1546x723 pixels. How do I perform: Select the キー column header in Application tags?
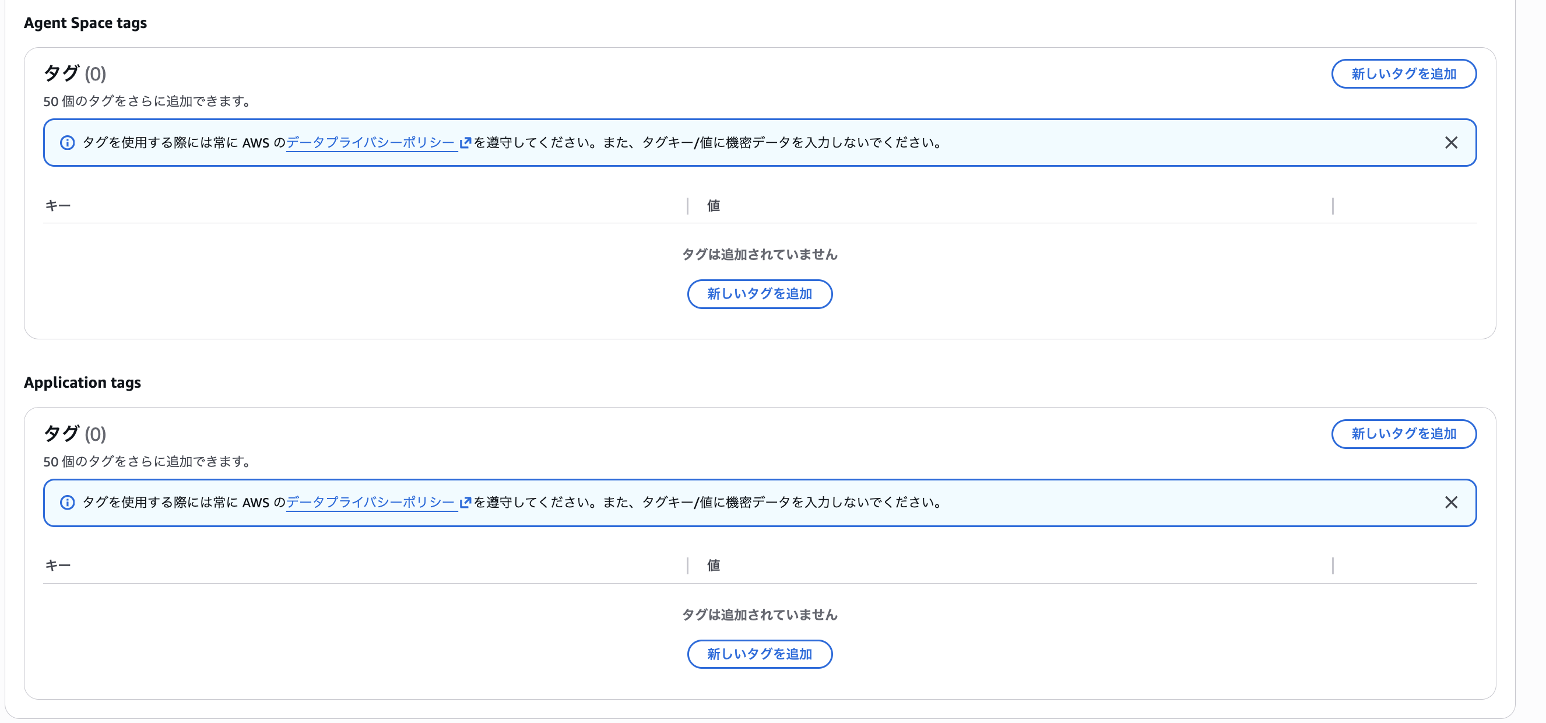click(58, 565)
